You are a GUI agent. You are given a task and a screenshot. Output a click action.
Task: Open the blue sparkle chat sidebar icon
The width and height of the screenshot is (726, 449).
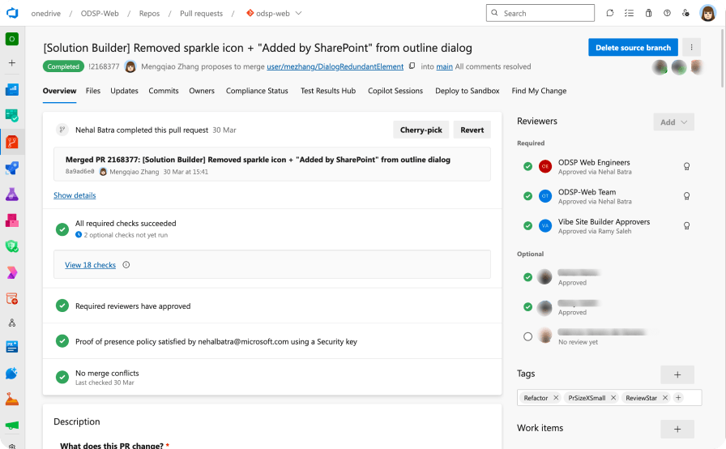pos(12,373)
